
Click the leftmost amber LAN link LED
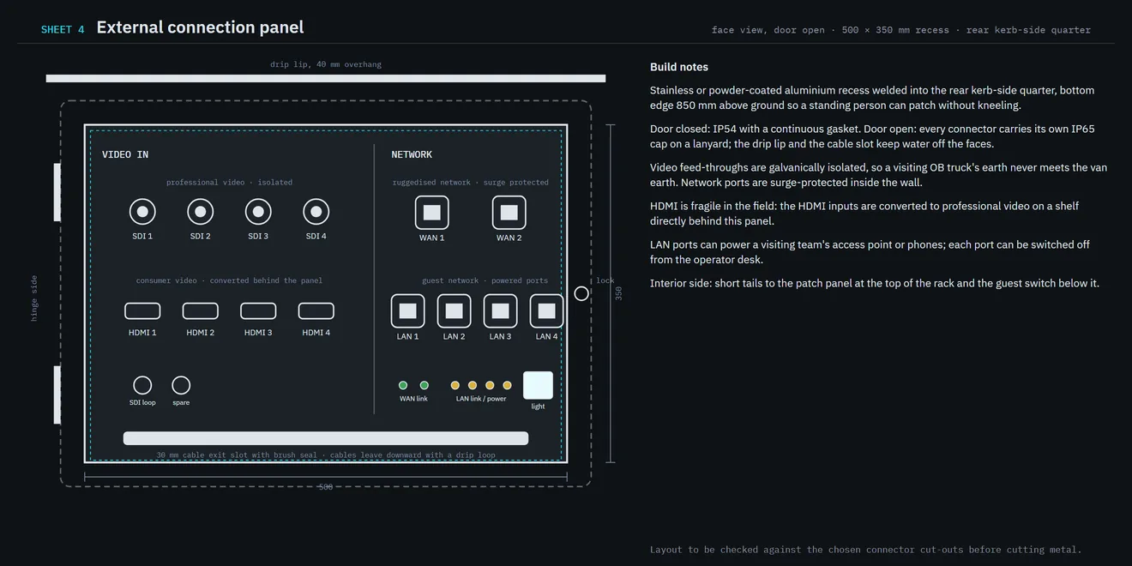(455, 385)
